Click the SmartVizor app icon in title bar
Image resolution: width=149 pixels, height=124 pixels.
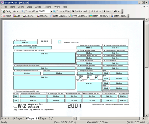(x=2, y=3)
